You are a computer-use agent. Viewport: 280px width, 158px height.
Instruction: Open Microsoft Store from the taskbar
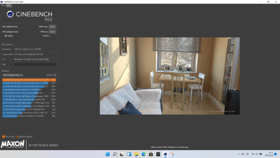coord(151,154)
